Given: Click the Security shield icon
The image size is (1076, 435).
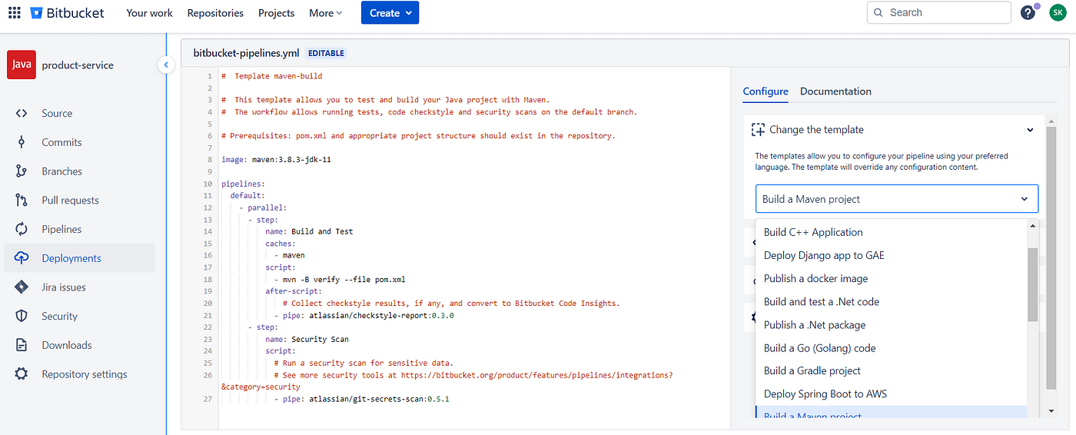Looking at the screenshot, I should [x=22, y=316].
